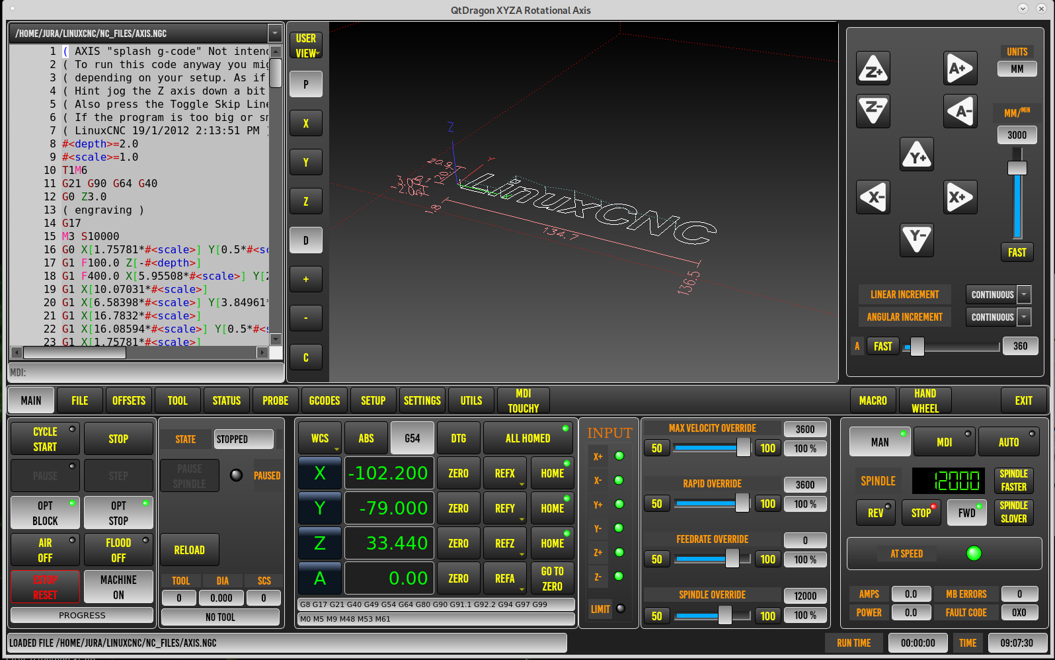This screenshot has height=660, width=1055.
Task: Click the LinuxCNC toolpath in the preview
Action: (x=588, y=208)
